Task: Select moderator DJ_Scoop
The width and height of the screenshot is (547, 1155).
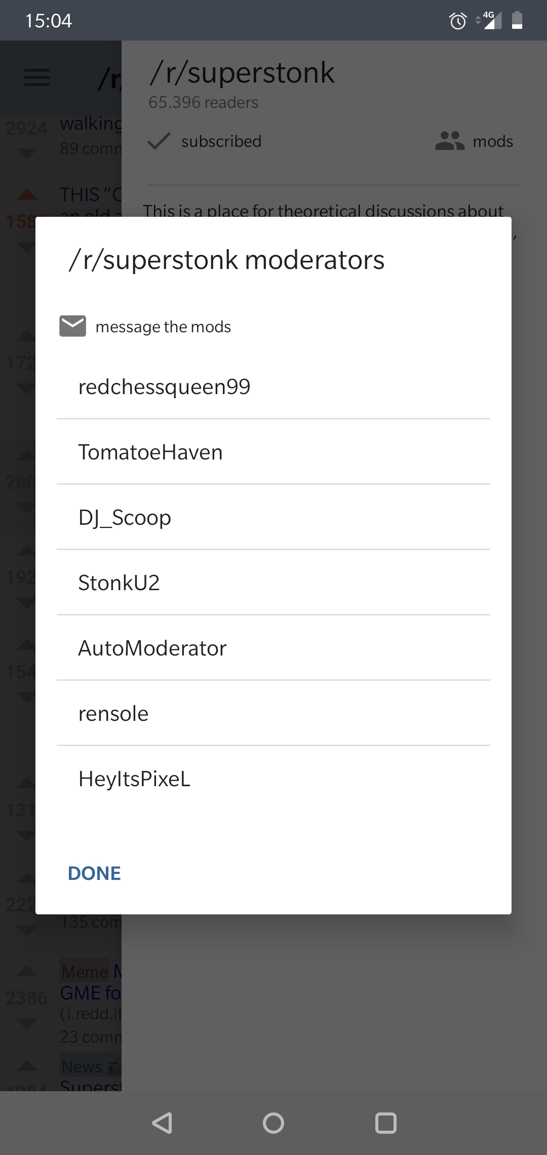Action: 124,517
